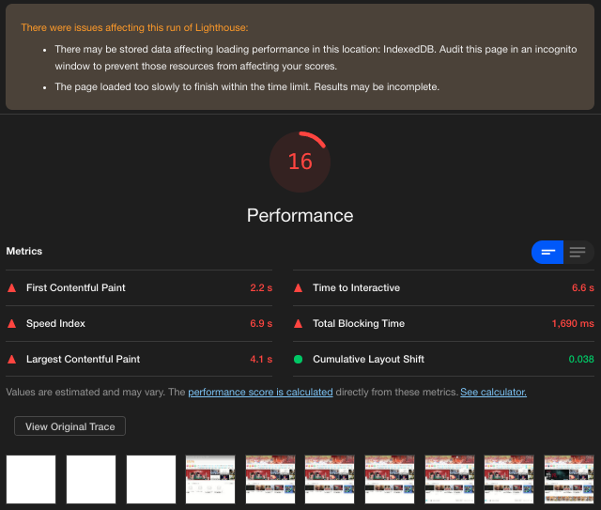Click the red triangle beside Largest Contentful Paint

[x=12, y=360]
